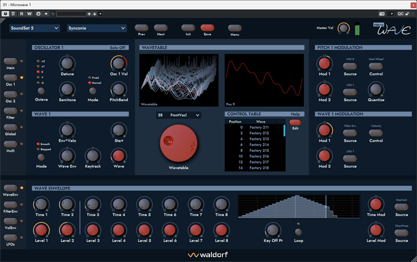
Task: Click the Edit button in Control Table
Action: tap(295, 122)
